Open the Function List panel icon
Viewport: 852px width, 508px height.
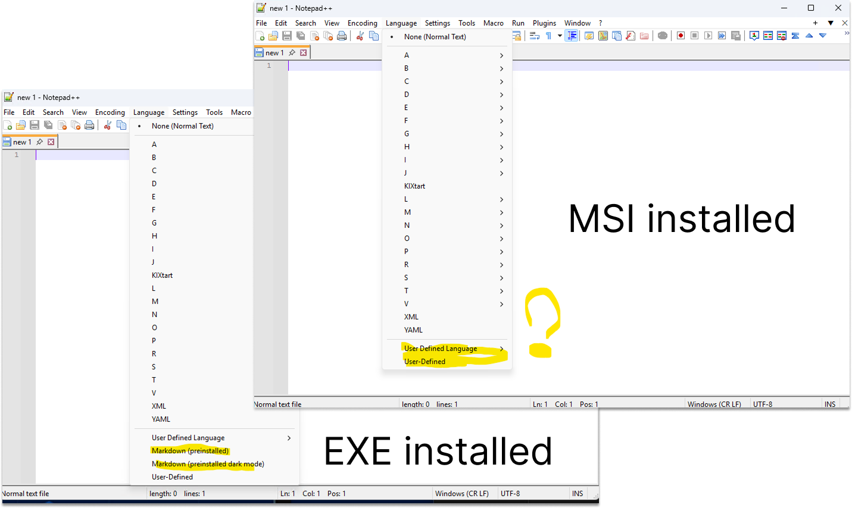coord(631,36)
